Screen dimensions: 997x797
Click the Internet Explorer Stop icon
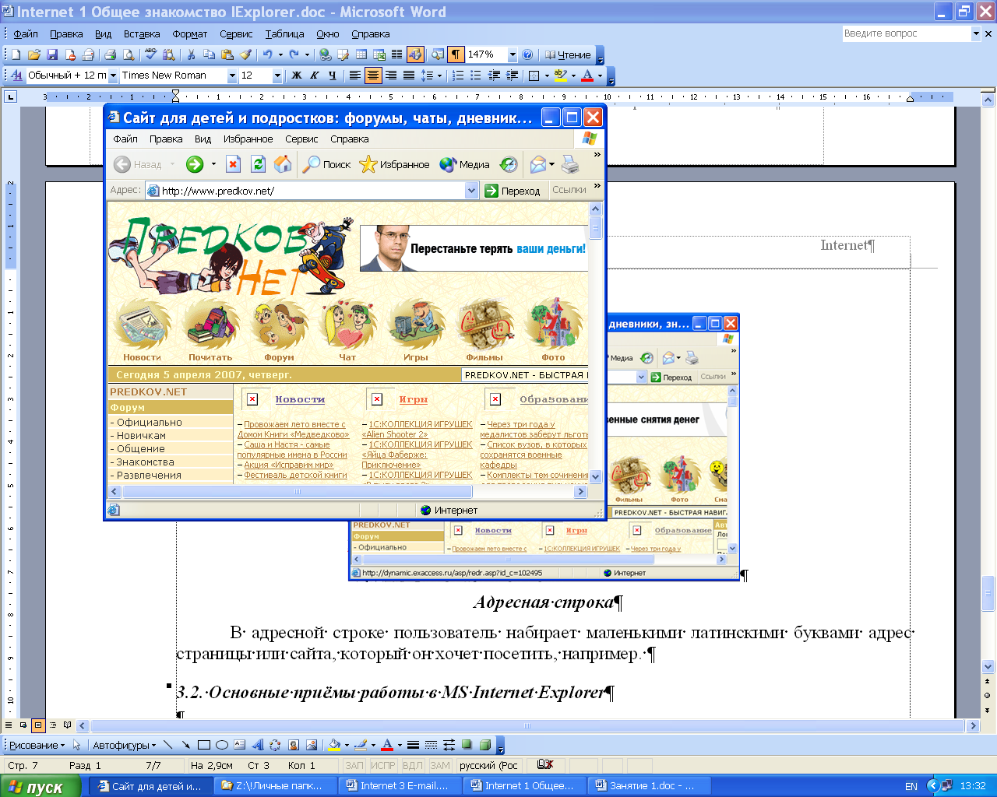(x=233, y=164)
